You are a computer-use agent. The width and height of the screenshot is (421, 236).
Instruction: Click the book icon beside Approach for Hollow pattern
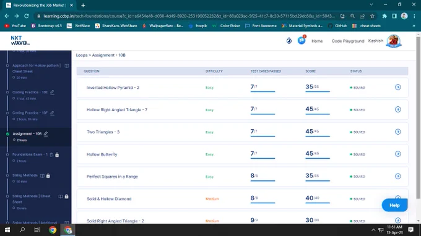coord(67,65)
